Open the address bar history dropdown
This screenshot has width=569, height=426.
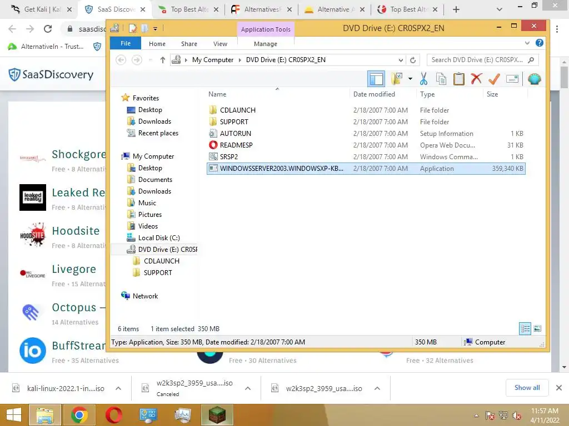[400, 60]
